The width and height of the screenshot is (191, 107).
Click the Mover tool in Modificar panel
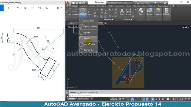click(101, 10)
